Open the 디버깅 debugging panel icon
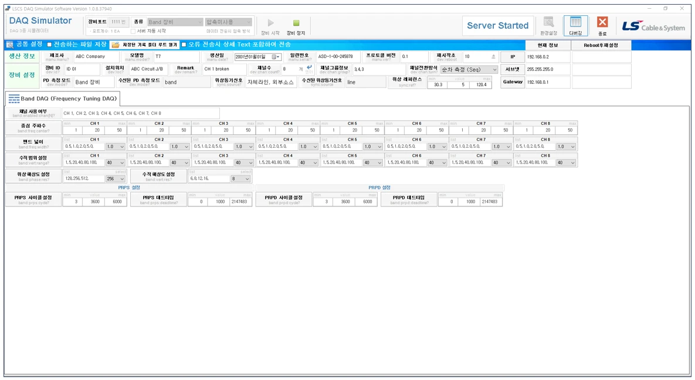This screenshot has width=695, height=380. [x=575, y=22]
